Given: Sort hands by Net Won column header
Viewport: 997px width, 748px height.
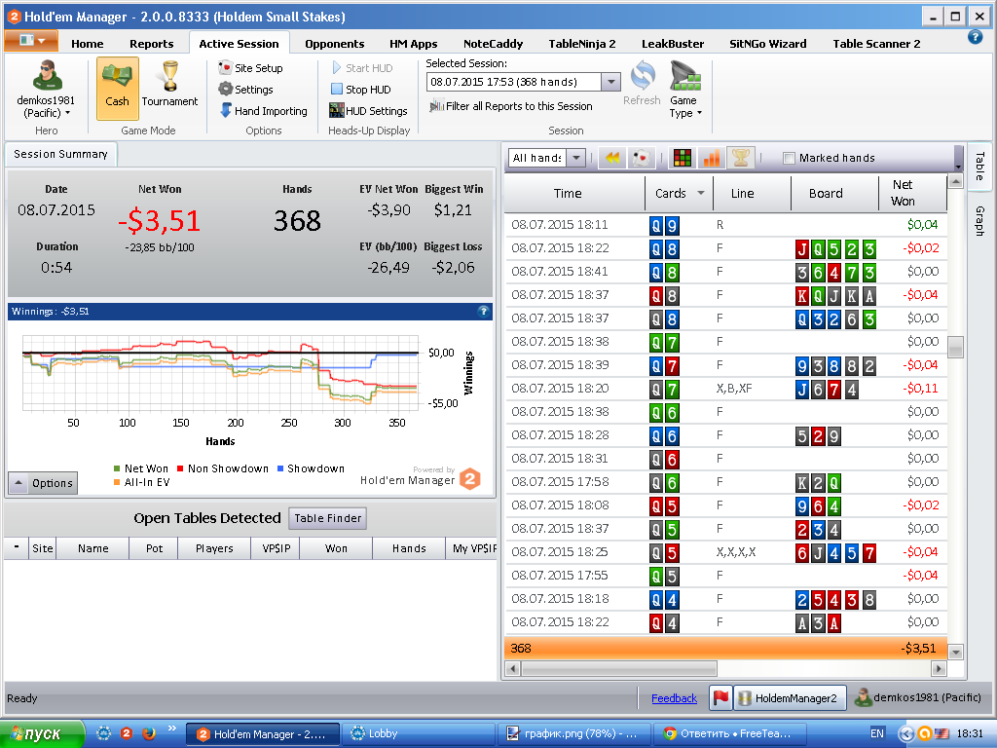Looking at the screenshot, I should click(x=903, y=193).
